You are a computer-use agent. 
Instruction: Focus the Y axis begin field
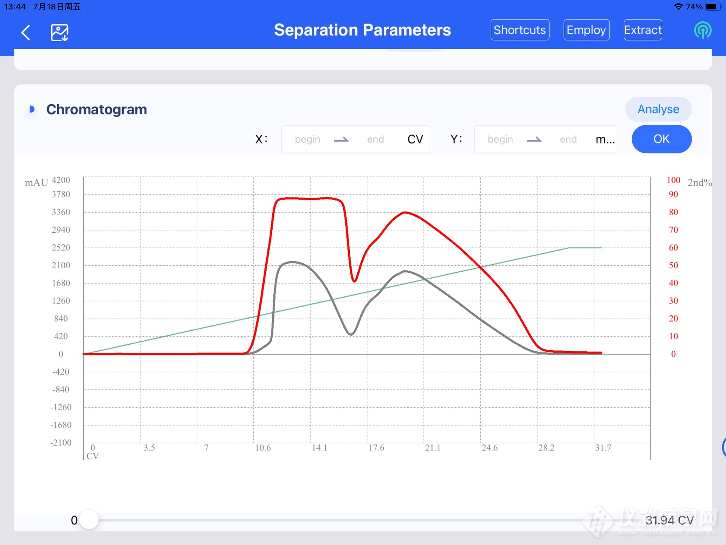(500, 139)
